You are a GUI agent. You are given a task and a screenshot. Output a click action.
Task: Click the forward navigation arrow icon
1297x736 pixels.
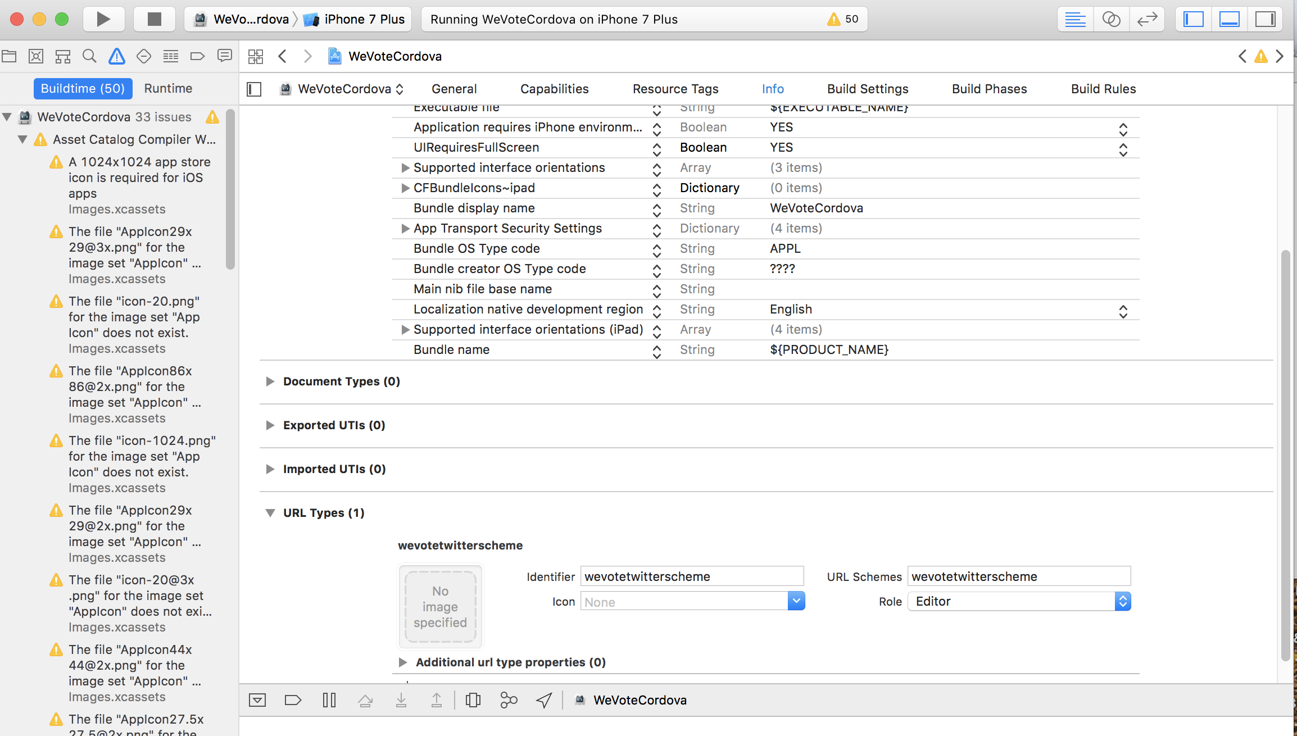[306, 55]
